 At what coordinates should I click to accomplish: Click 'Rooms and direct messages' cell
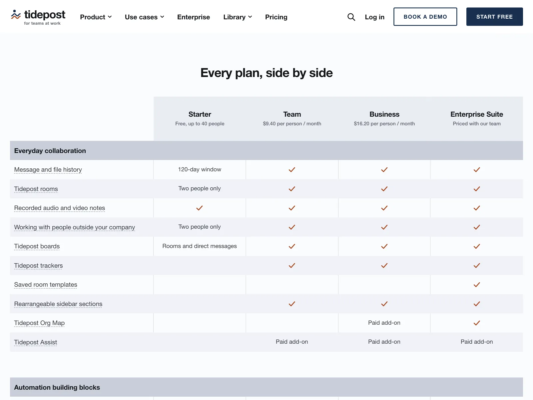[200, 246]
